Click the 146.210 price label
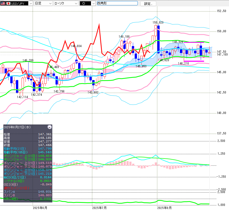The image size is (229, 210). (x=184, y=63)
